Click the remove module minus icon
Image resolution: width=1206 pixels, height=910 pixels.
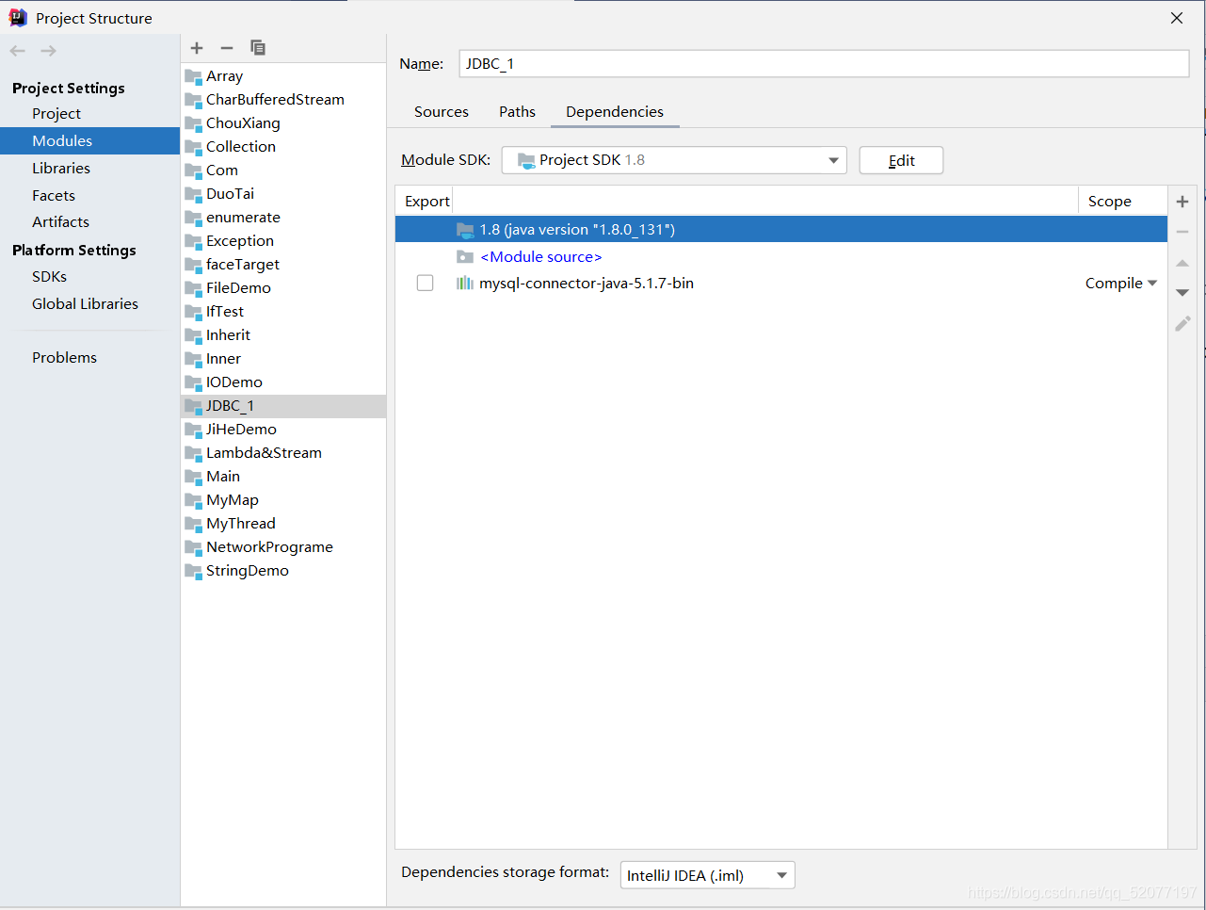227,48
